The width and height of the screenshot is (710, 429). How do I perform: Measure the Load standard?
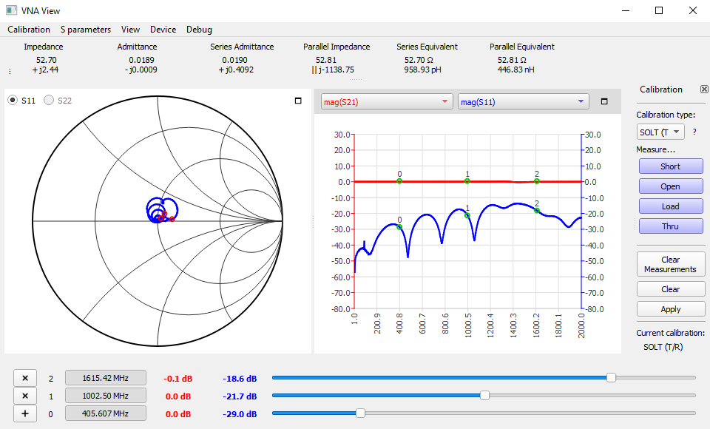(x=671, y=206)
